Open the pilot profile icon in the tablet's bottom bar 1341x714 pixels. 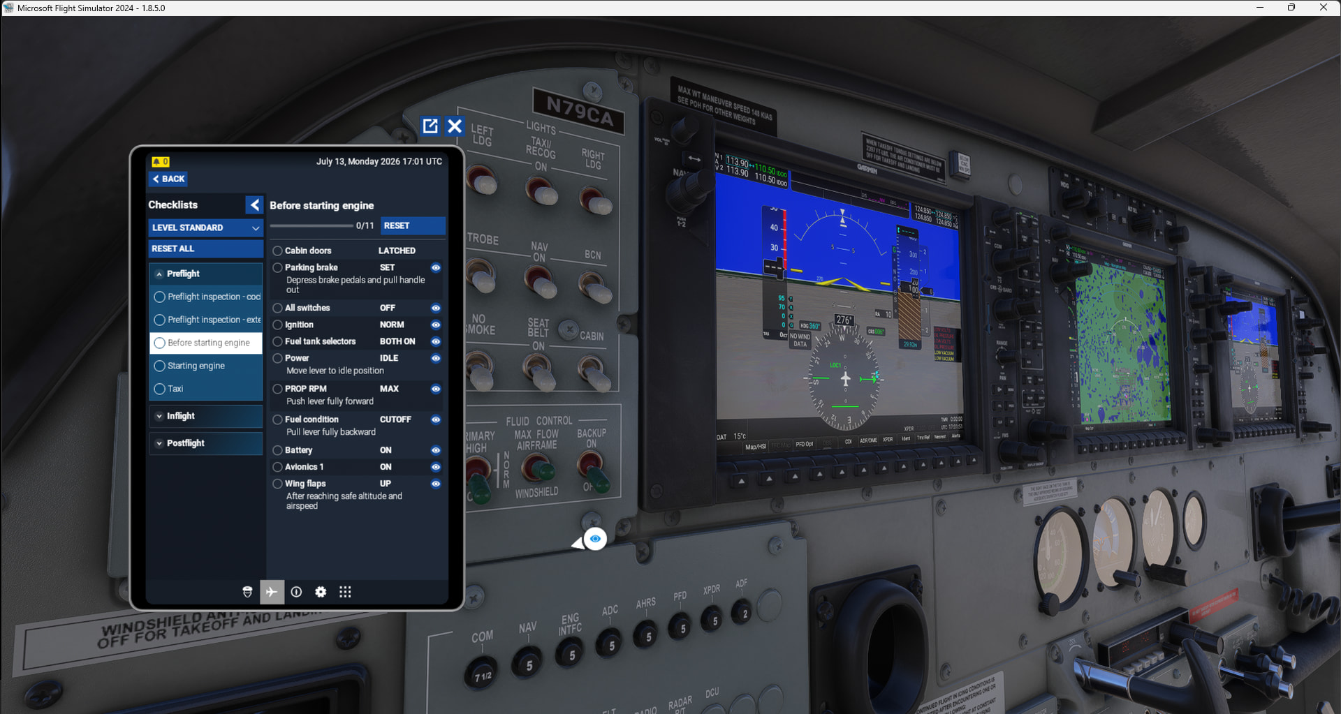(x=247, y=592)
